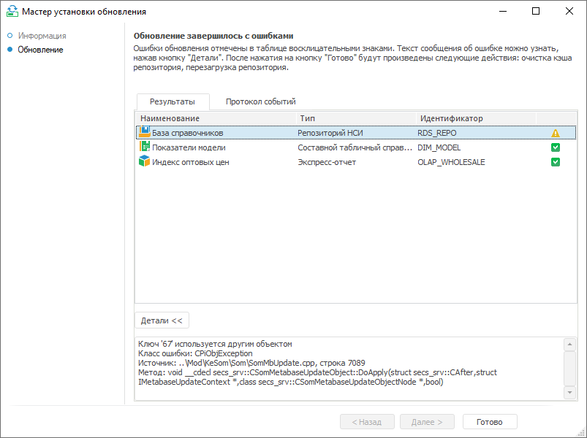Click the Информация step bullet

[9, 36]
